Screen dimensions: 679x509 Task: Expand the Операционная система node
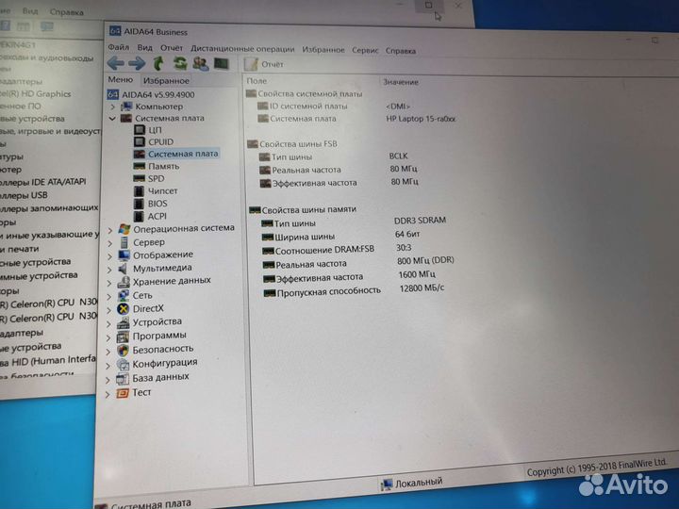110,230
